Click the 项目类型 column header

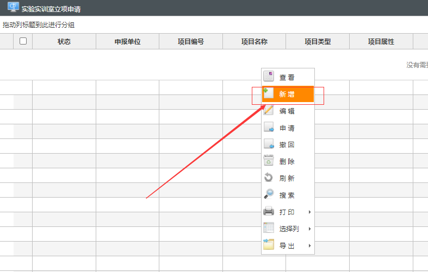318,42
